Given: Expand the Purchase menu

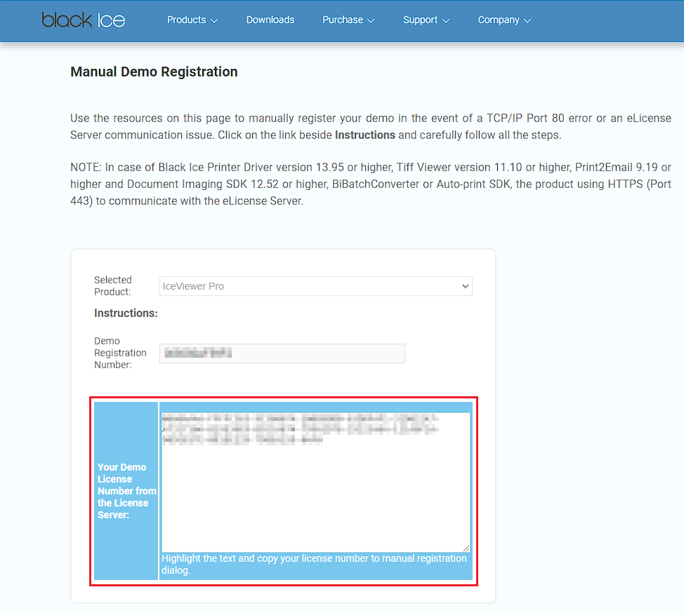Looking at the screenshot, I should (x=348, y=20).
